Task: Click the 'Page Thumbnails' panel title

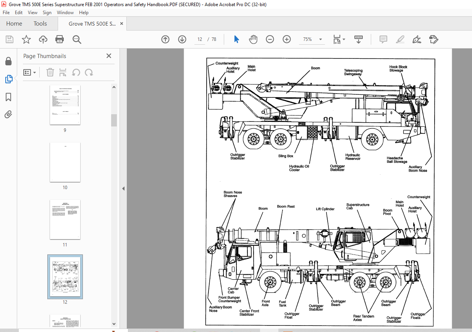Action: tap(45, 56)
